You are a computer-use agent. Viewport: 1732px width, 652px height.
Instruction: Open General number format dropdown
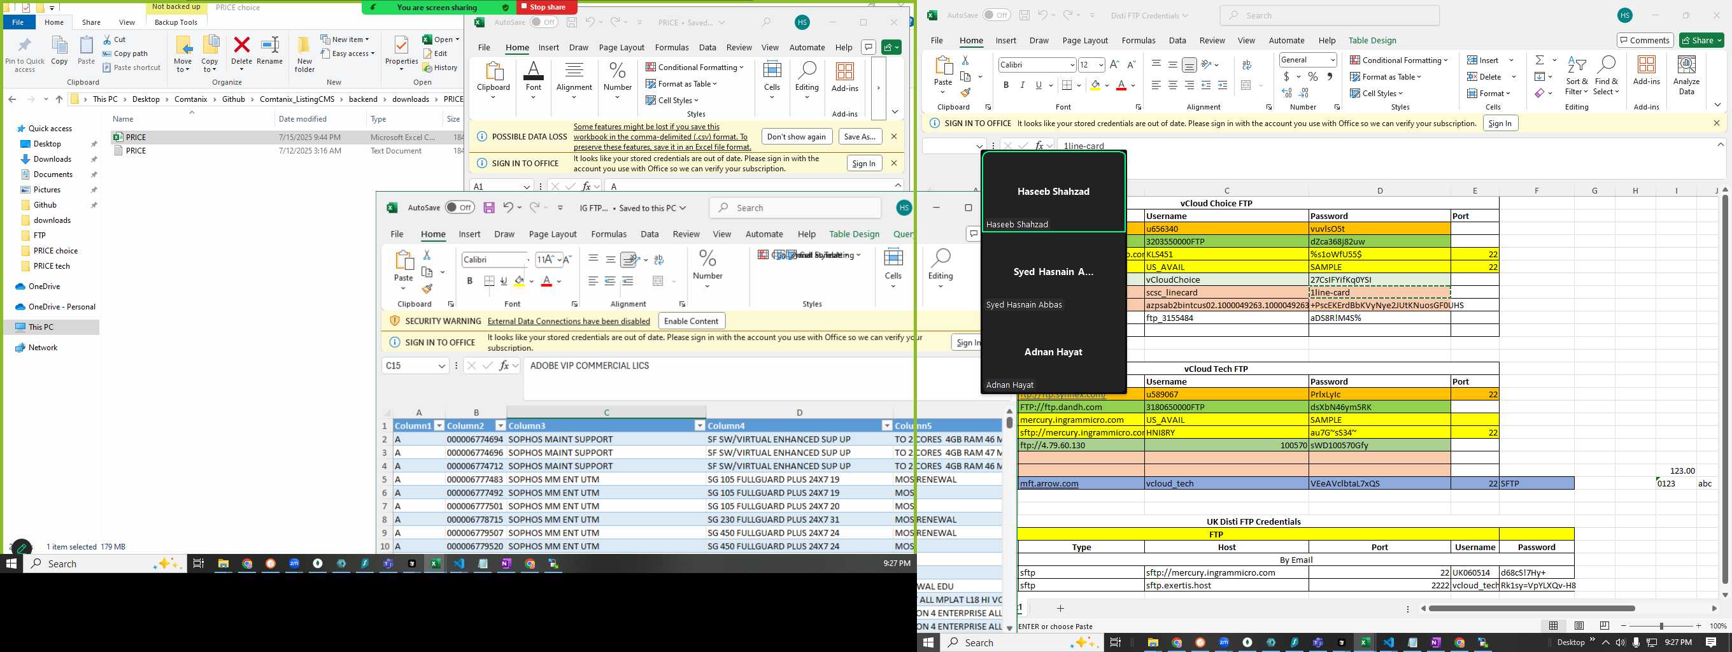point(1332,60)
